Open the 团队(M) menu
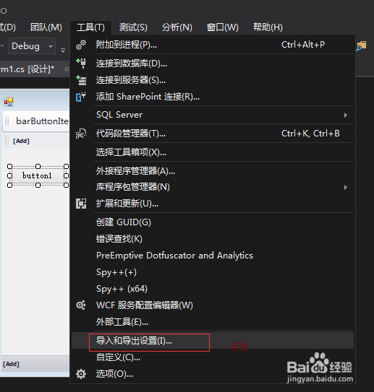The width and height of the screenshot is (374, 392). [x=46, y=27]
